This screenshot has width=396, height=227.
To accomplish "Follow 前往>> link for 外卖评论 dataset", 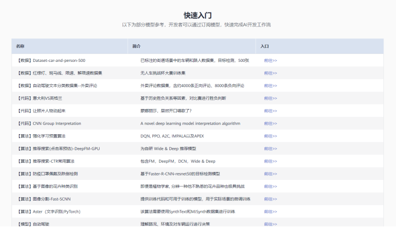I will [271, 86].
